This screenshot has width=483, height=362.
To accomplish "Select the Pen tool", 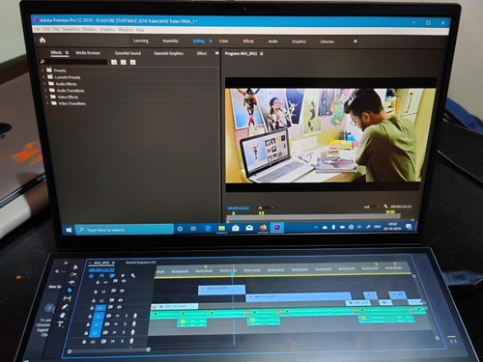I will tap(65, 307).
